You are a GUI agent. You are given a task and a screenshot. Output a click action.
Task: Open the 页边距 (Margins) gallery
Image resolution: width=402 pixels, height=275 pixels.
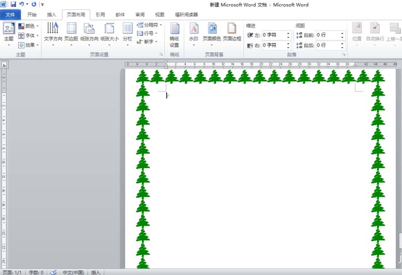pyautogui.click(x=71, y=34)
